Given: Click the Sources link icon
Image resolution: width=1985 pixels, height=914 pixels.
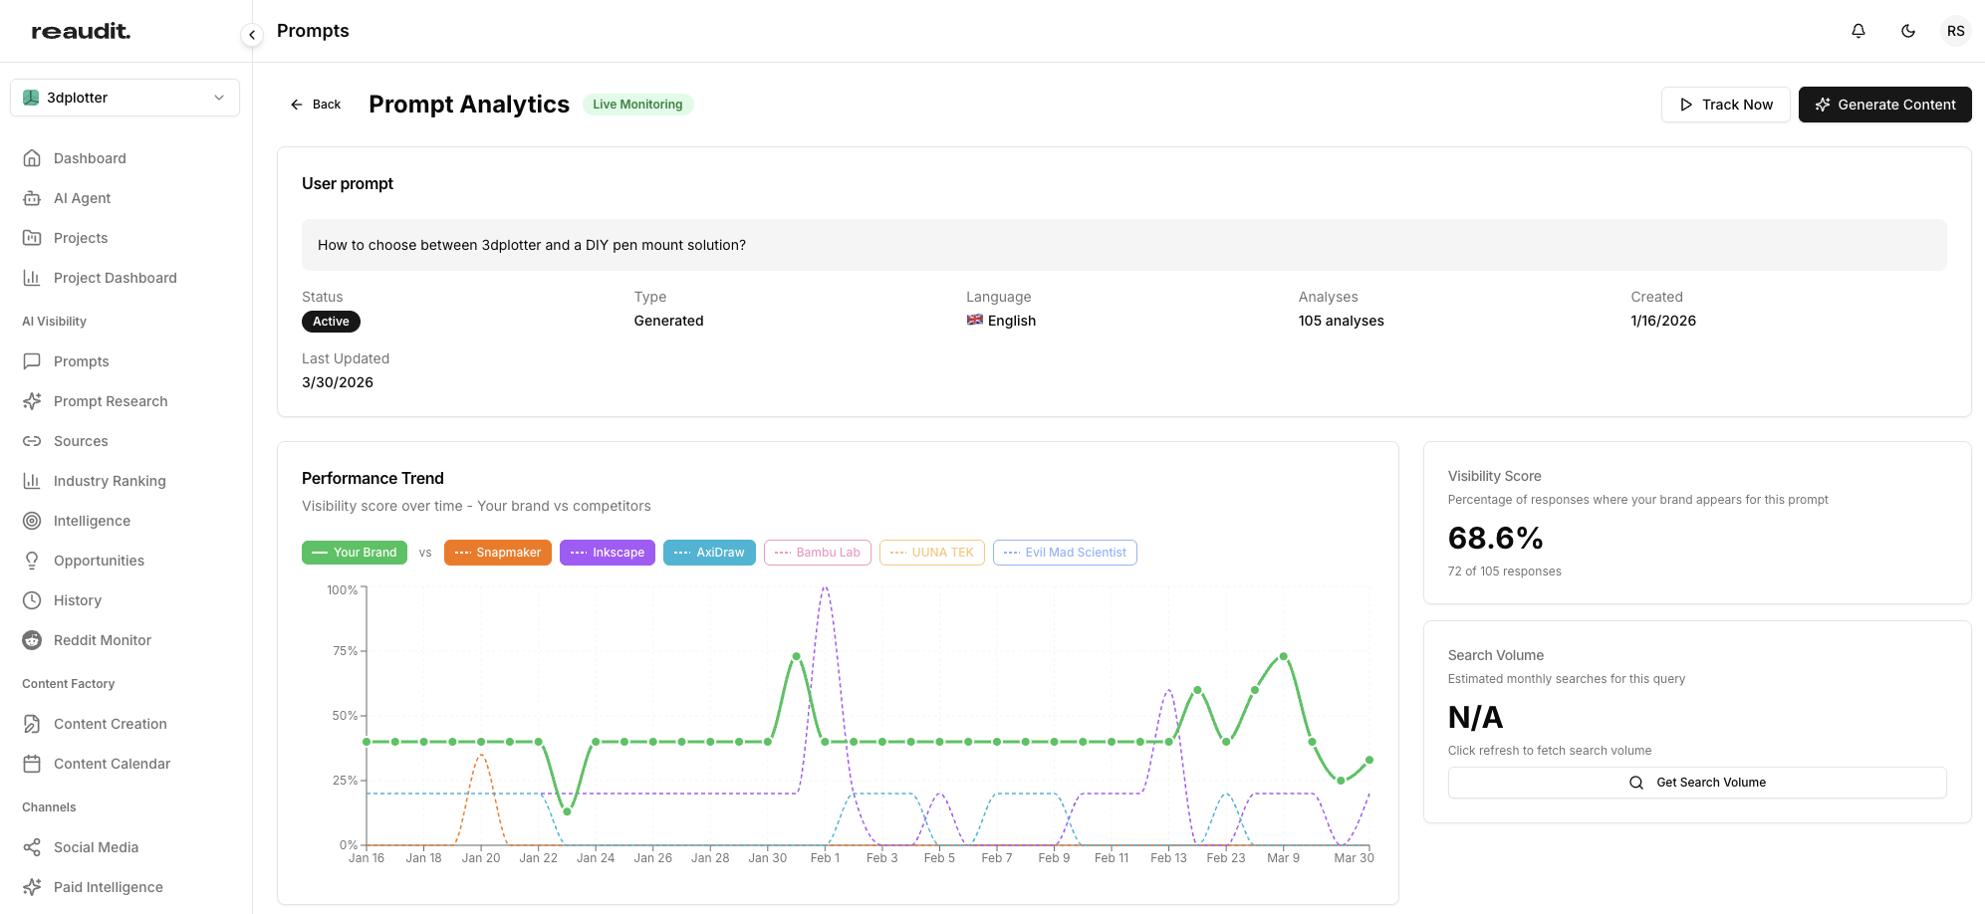Looking at the screenshot, I should point(32,441).
